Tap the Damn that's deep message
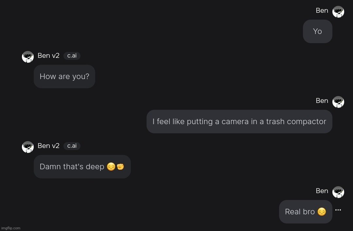Screen dimensions: 353x231 tap(82, 167)
